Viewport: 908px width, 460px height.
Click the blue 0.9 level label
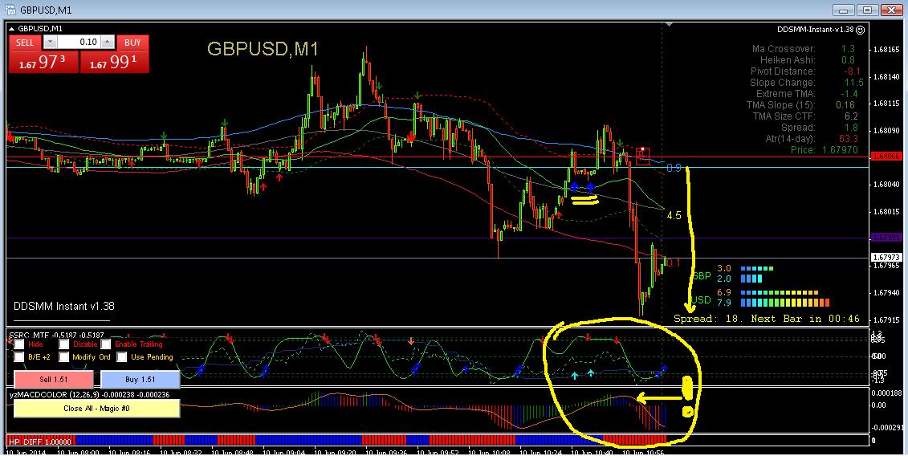(674, 168)
